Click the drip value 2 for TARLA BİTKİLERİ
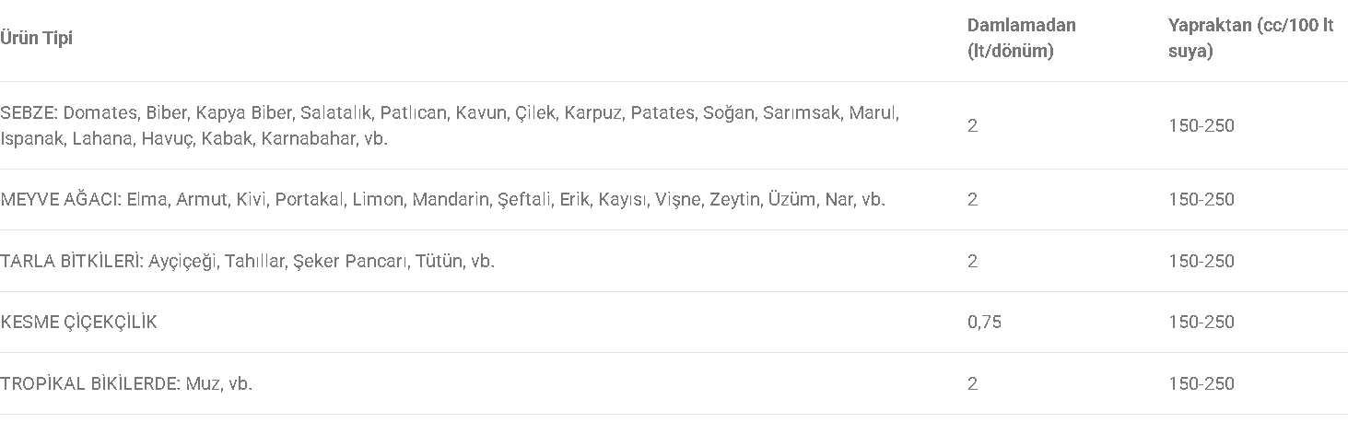Screen dimensions: 1348x423 pos(973,261)
